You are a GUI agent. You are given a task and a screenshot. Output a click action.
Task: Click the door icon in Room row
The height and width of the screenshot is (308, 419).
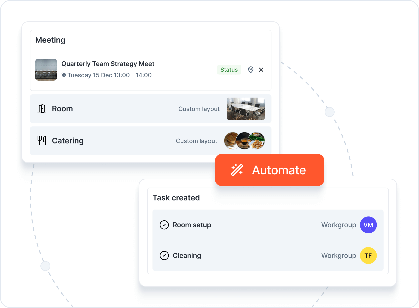(x=42, y=109)
